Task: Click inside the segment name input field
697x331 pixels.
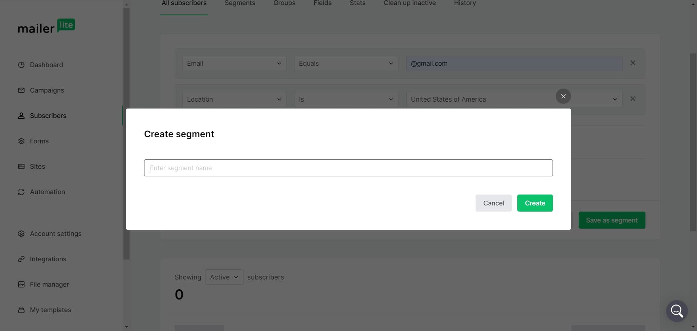Action: (x=348, y=168)
